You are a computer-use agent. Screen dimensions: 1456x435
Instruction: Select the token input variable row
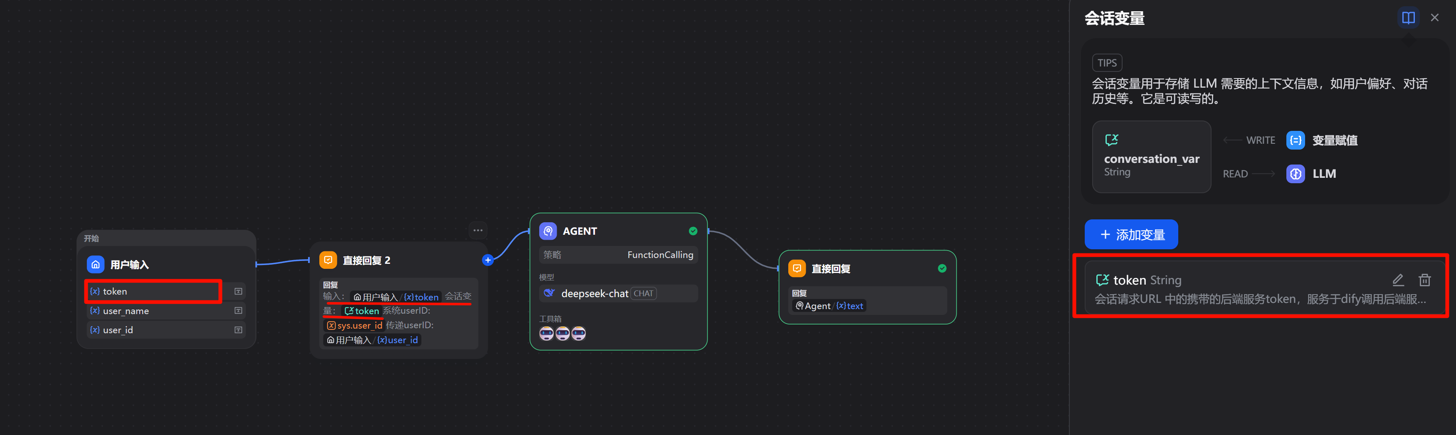click(166, 292)
